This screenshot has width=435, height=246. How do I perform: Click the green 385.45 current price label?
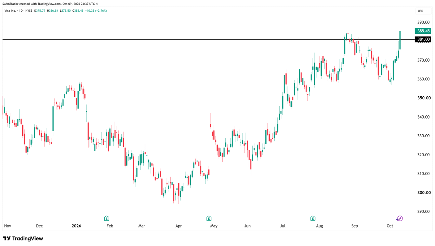[x=423, y=31]
